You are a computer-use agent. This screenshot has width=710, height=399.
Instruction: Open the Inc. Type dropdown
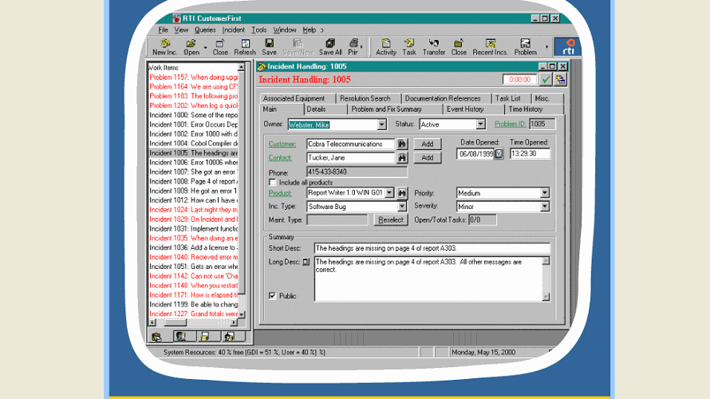point(401,207)
